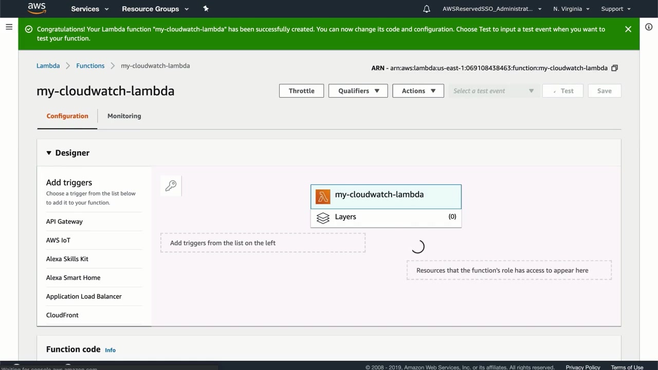Click the Throttle button
Screen dimensions: 658x370
pos(301,91)
